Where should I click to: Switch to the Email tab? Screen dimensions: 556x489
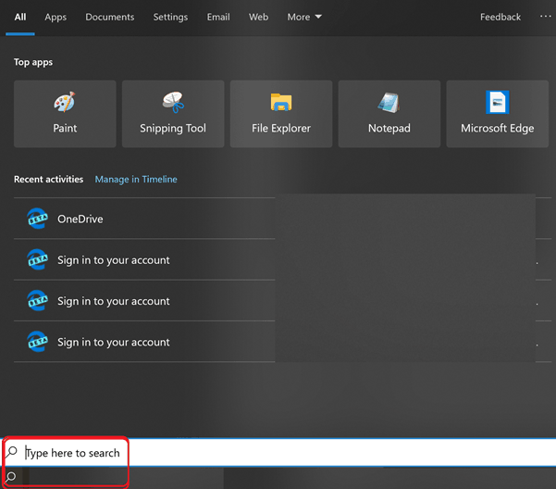(218, 17)
